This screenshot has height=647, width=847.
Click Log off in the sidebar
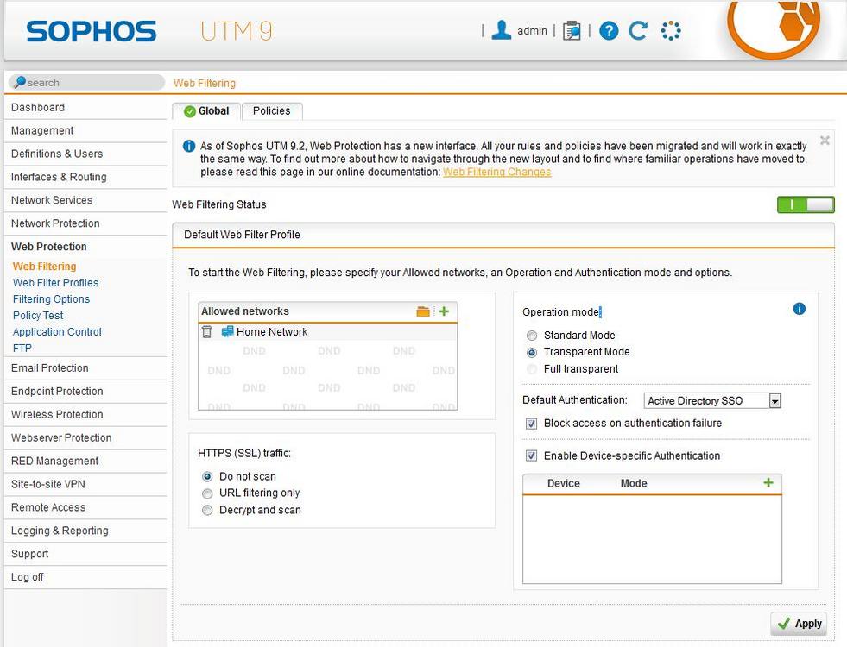pos(85,577)
